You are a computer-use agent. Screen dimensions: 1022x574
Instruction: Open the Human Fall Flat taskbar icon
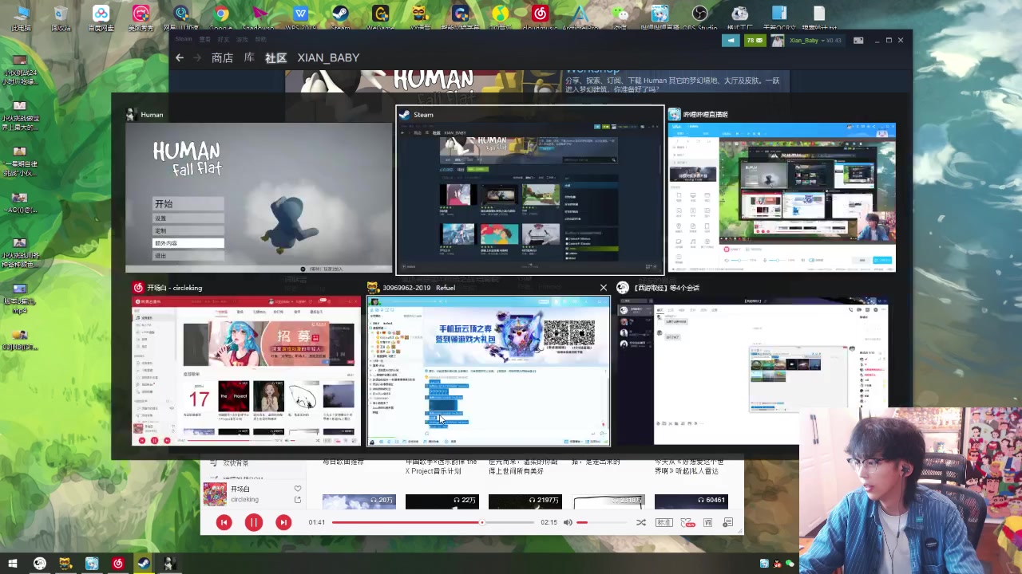point(168,564)
